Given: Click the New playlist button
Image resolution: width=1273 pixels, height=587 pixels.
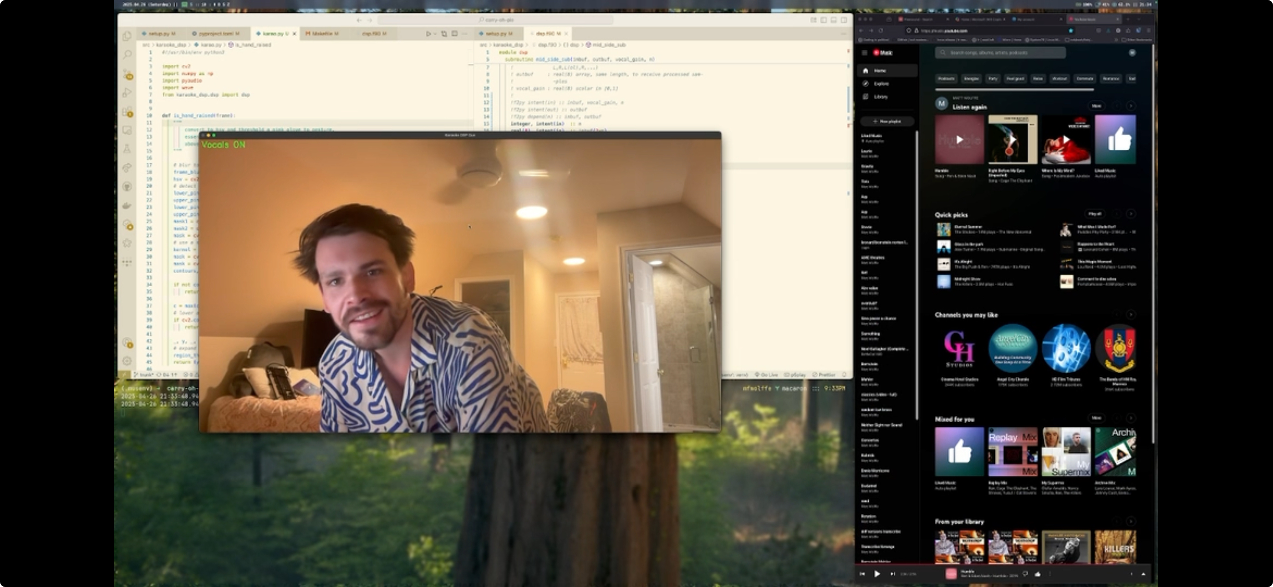Looking at the screenshot, I should tap(887, 121).
